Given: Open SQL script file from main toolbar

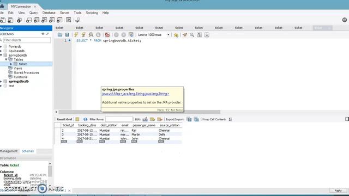Looking at the screenshot, I should 10,20.
